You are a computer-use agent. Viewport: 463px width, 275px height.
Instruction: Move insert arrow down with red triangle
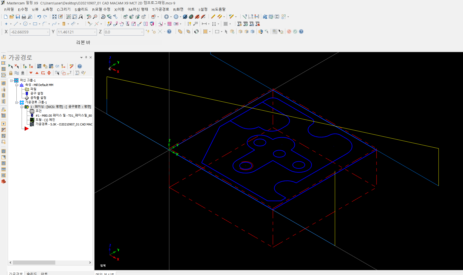click(x=31, y=73)
